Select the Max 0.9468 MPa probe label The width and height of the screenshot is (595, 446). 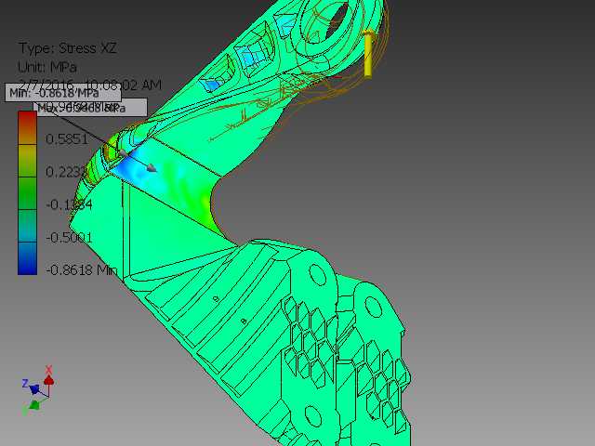89,108
